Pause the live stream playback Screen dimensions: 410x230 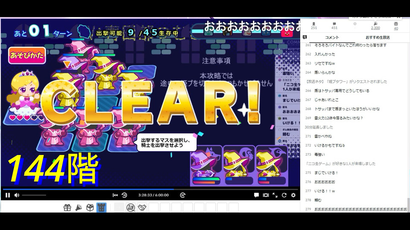pyautogui.click(x=8, y=195)
